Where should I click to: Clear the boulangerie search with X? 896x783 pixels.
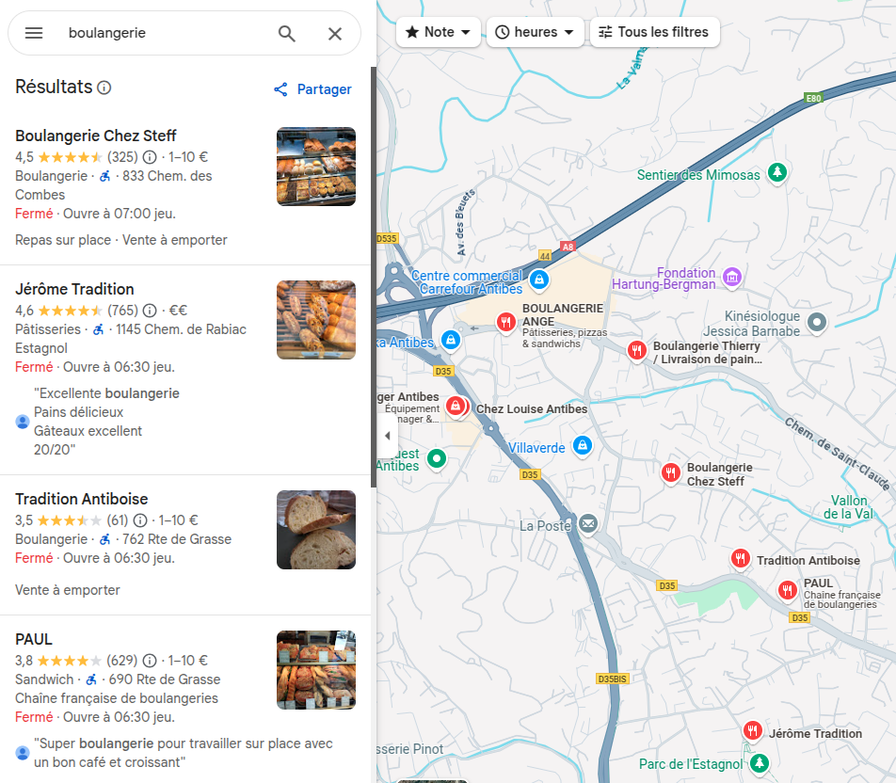(x=335, y=34)
